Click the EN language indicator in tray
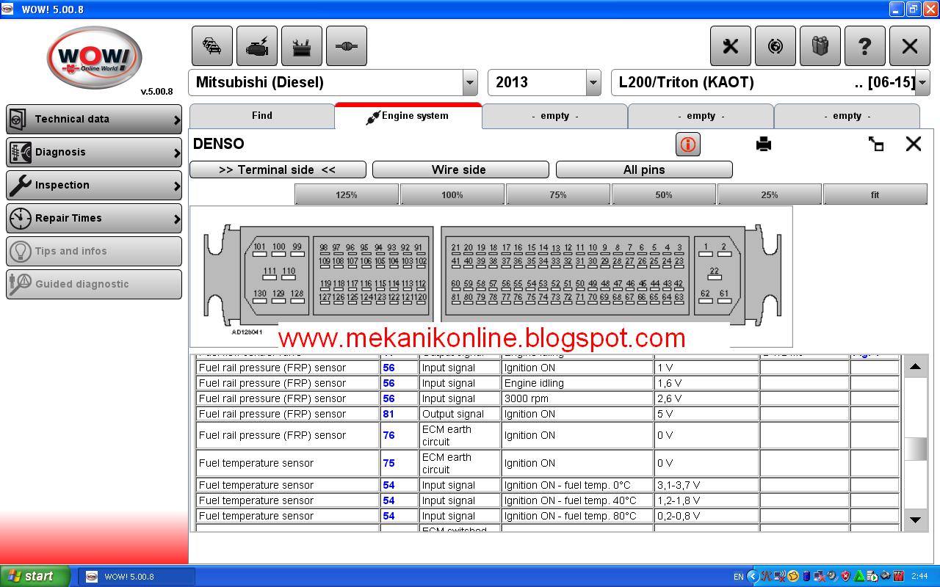 pyautogui.click(x=738, y=577)
